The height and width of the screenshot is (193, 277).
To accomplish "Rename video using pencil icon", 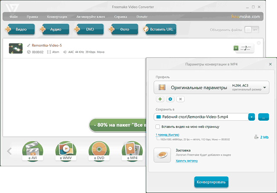I will click(29, 45).
